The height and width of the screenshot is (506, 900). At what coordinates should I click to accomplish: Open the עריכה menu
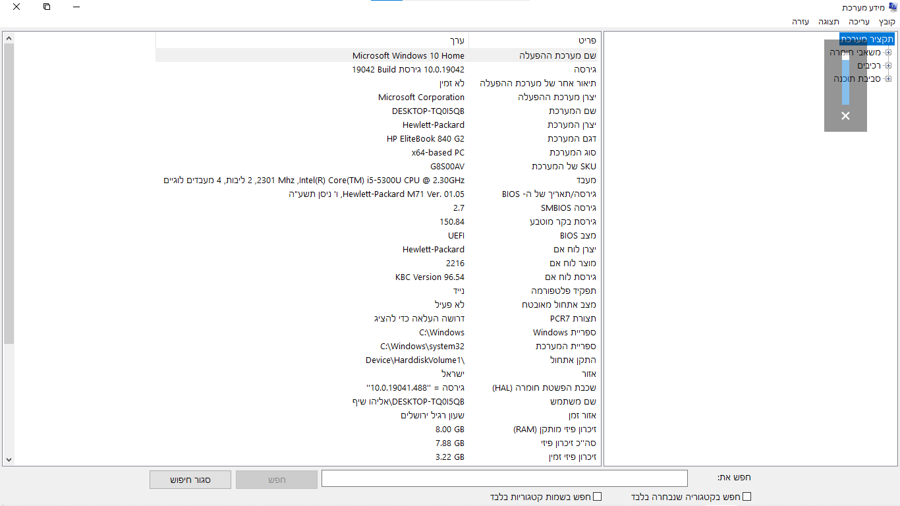click(x=858, y=22)
